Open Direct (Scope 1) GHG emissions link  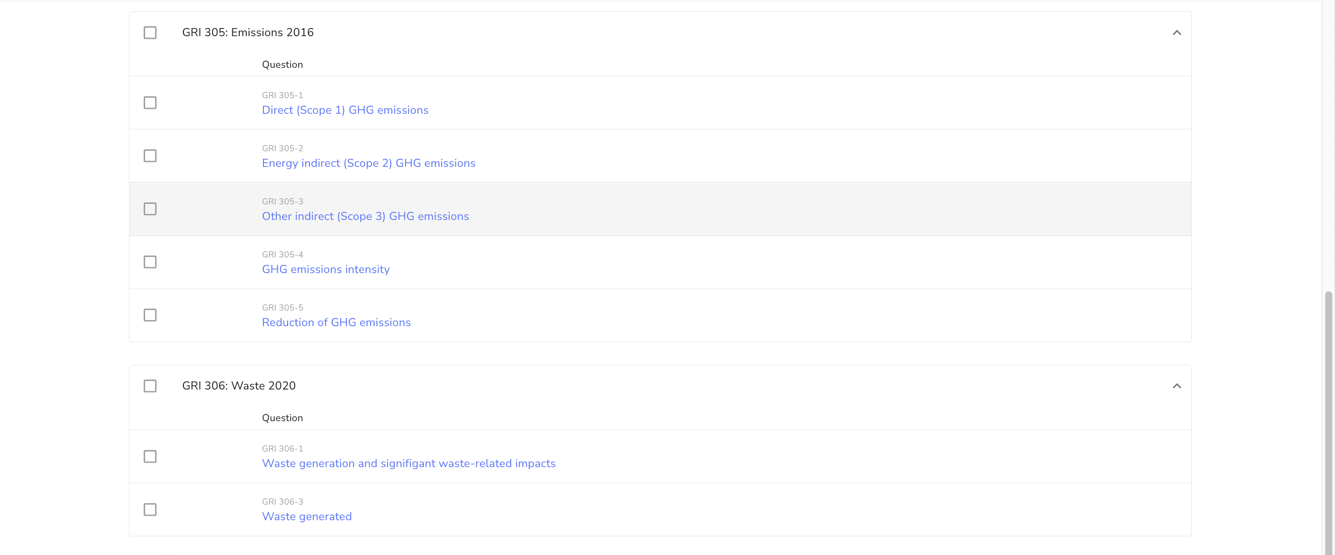pos(345,110)
